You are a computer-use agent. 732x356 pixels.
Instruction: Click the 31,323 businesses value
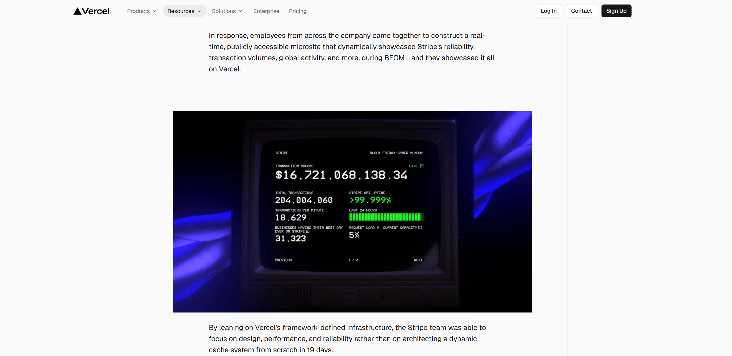(291, 238)
